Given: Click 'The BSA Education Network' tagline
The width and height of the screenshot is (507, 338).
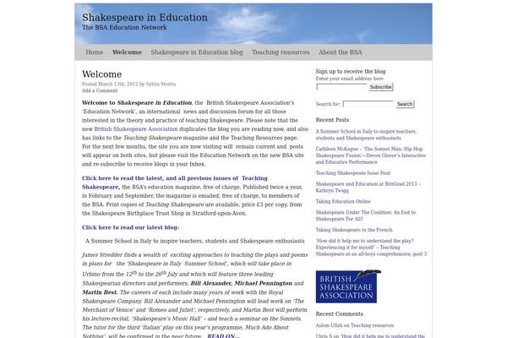Looking at the screenshot, I should (124, 28).
